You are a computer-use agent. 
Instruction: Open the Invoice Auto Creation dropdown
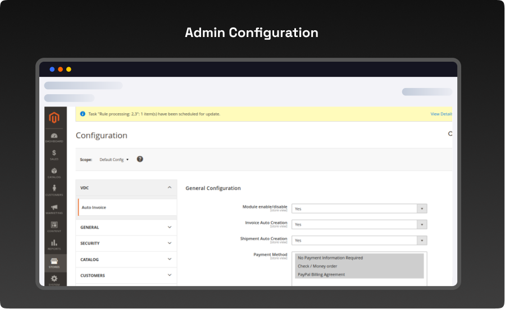(359, 224)
